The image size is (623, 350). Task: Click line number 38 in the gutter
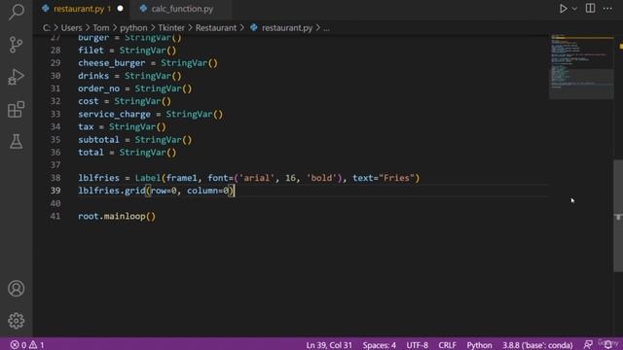click(55, 178)
